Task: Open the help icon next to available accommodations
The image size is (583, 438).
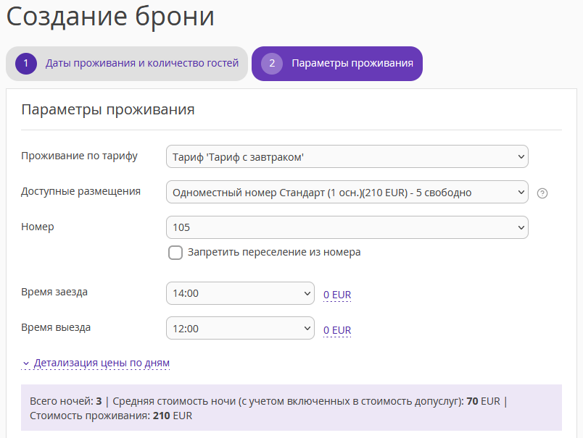Action: coord(542,193)
